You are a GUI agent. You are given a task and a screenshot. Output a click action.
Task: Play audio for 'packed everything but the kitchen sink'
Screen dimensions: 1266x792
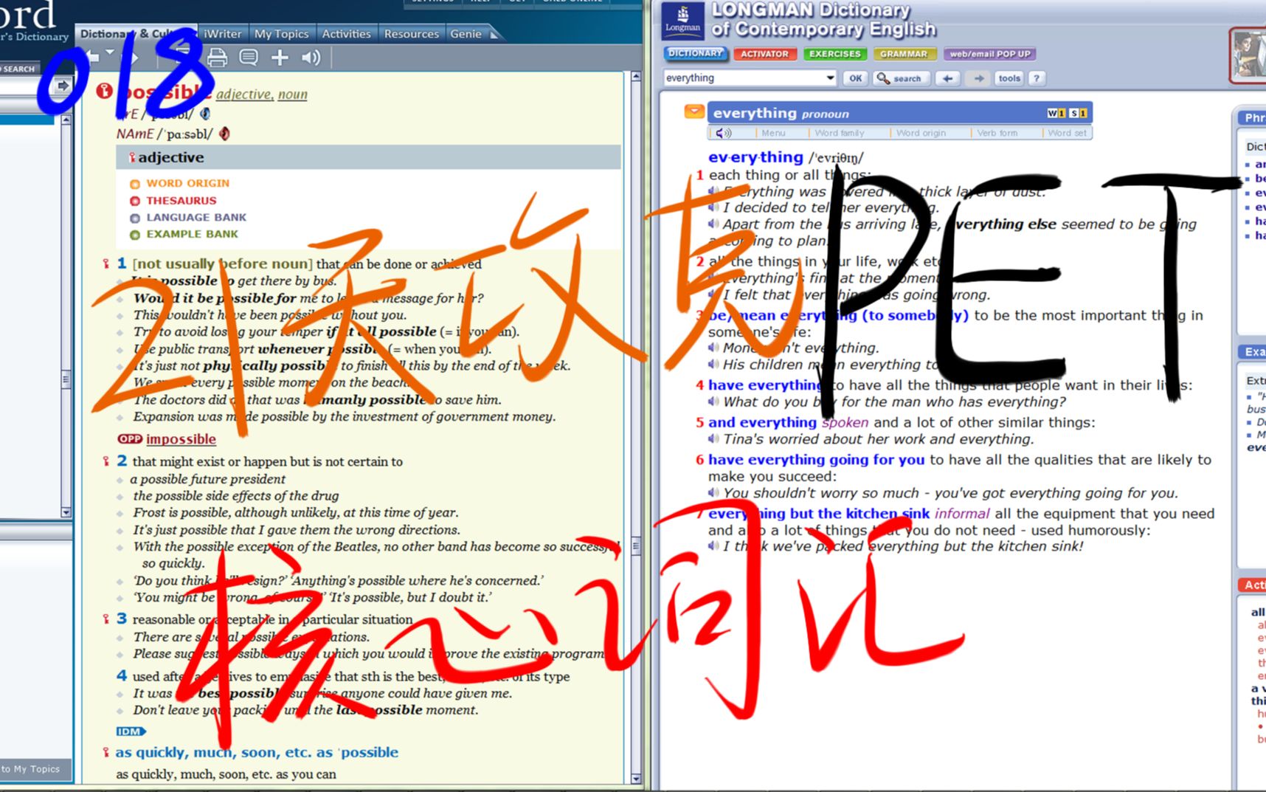[713, 545]
